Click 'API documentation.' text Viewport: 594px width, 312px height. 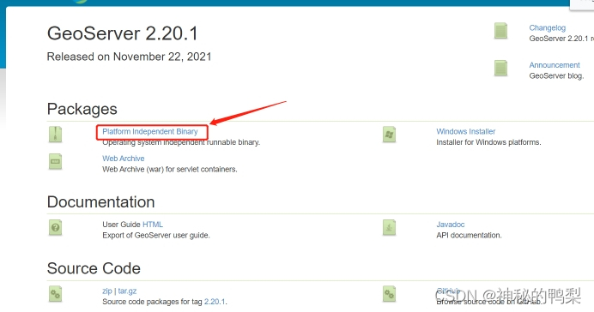[469, 235]
